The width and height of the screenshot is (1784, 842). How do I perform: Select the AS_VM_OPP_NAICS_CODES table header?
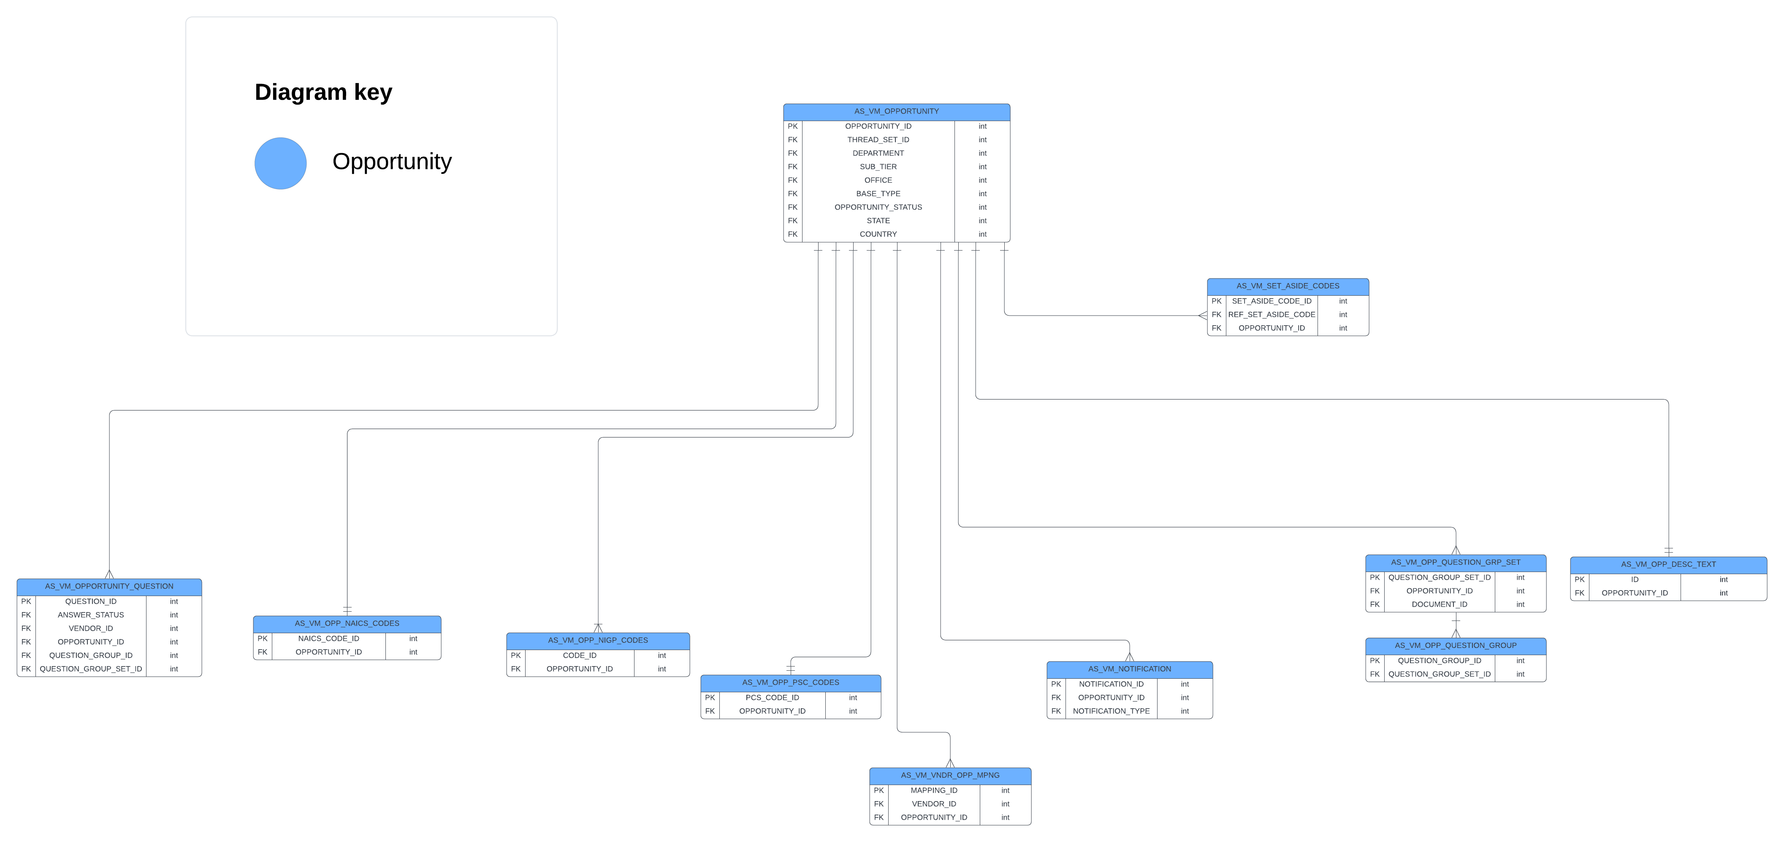point(347,624)
